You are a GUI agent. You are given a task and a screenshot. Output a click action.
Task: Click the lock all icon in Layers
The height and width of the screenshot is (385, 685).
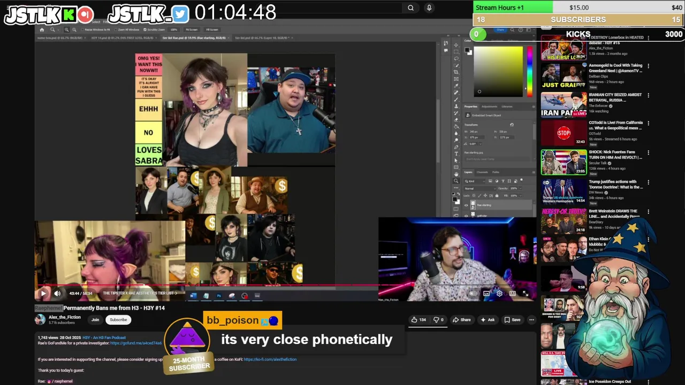click(x=497, y=196)
